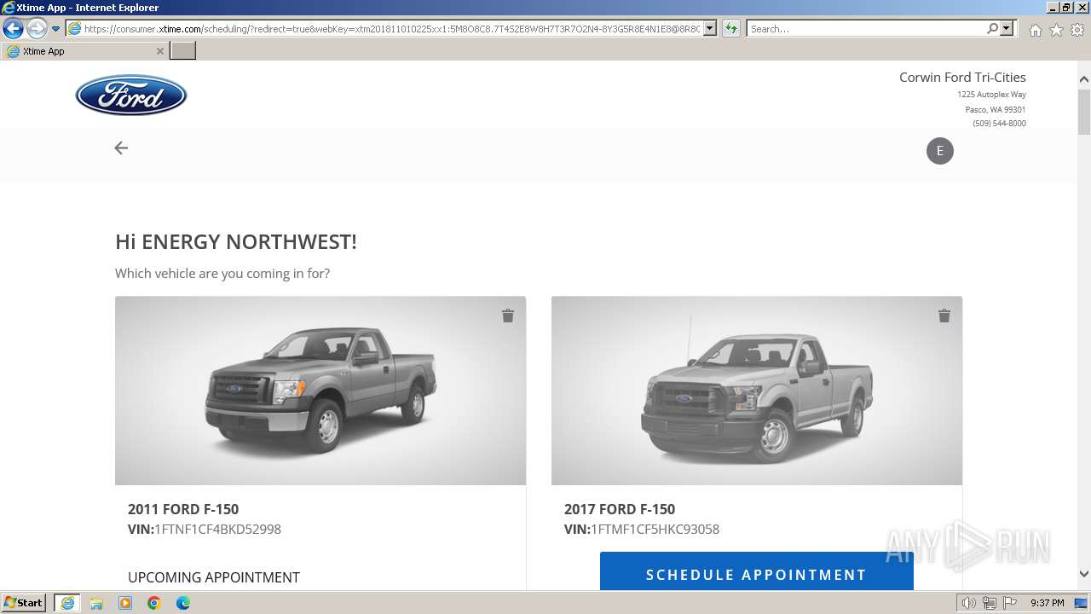Screen dimensions: 1091x614
Task: Click dealer phone (509) 544-8000
Action: point(1000,124)
